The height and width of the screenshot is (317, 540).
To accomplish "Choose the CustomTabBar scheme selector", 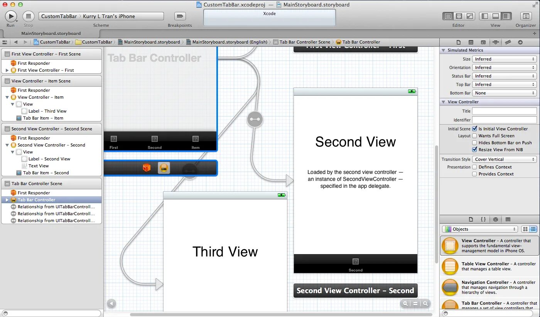I will click(59, 16).
